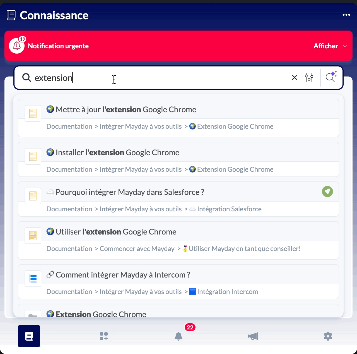
Task: Open the notifications bell tab
Action: point(178,336)
